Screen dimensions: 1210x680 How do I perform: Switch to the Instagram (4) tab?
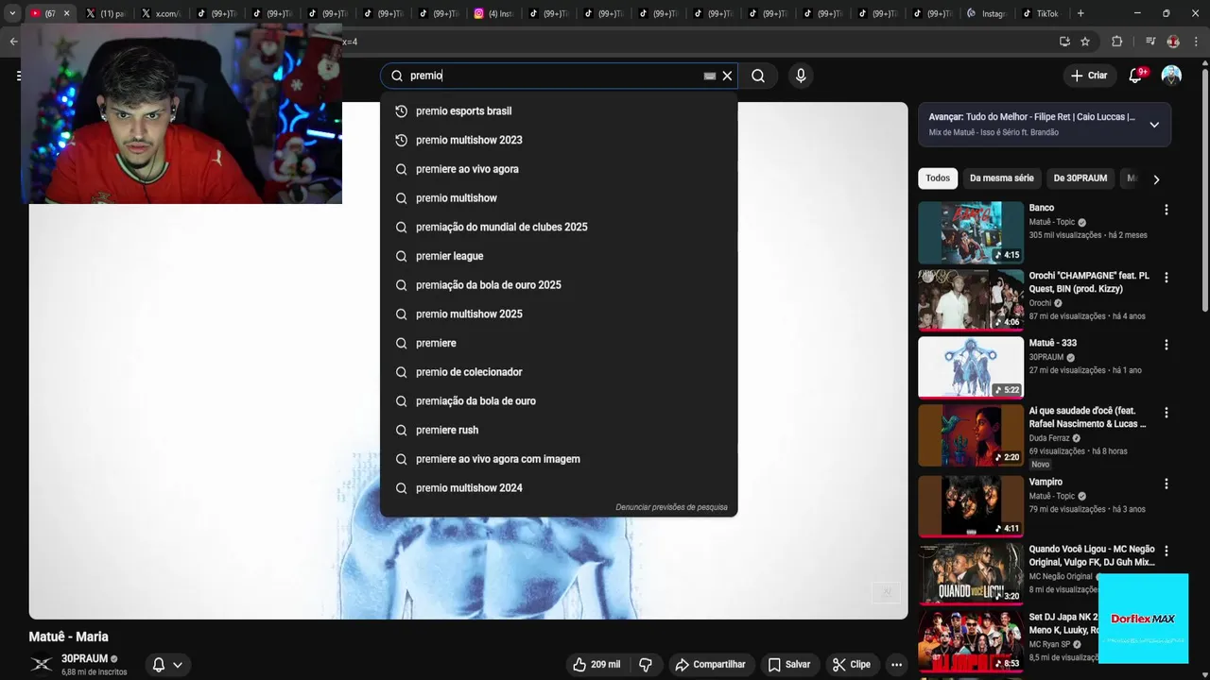[494, 13]
